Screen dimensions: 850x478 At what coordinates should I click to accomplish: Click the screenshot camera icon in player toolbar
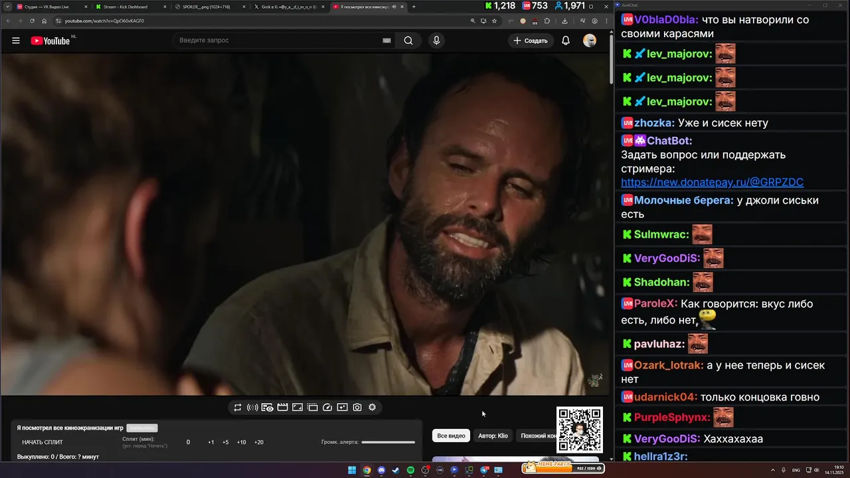click(x=357, y=407)
